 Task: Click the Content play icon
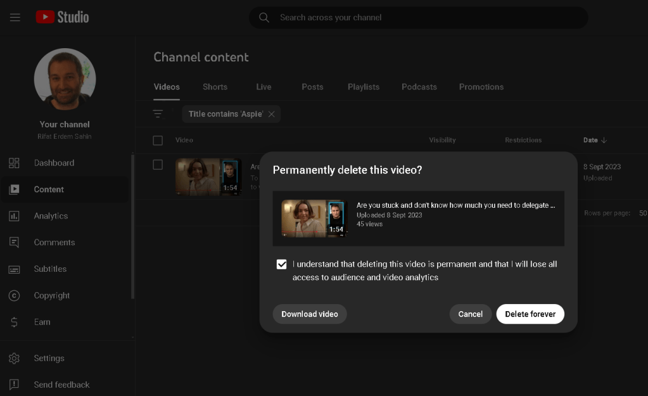[x=14, y=189]
